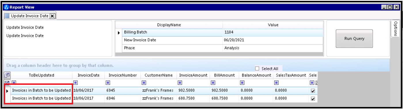Image resolution: width=403 pixels, height=109 pixels.
Task: Sort by the ToBeUpdated column header
Action: pos(41,75)
